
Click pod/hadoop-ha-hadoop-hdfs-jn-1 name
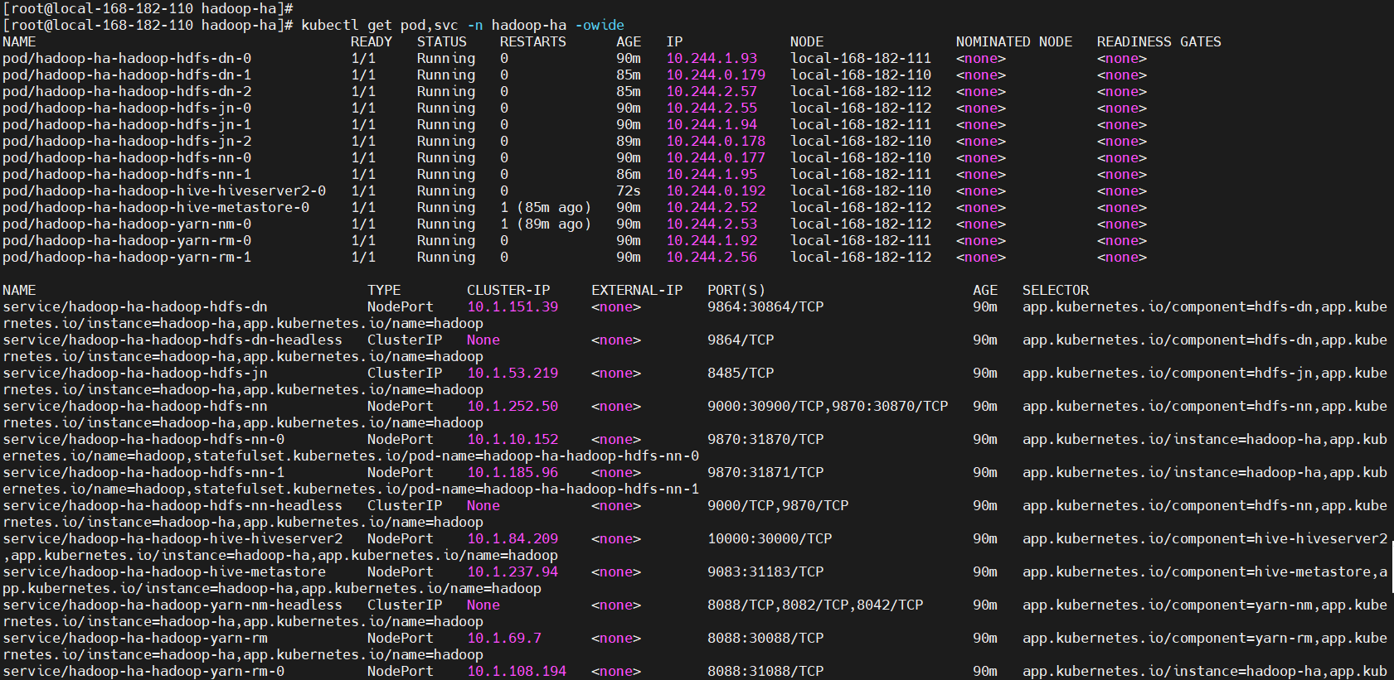(127, 125)
